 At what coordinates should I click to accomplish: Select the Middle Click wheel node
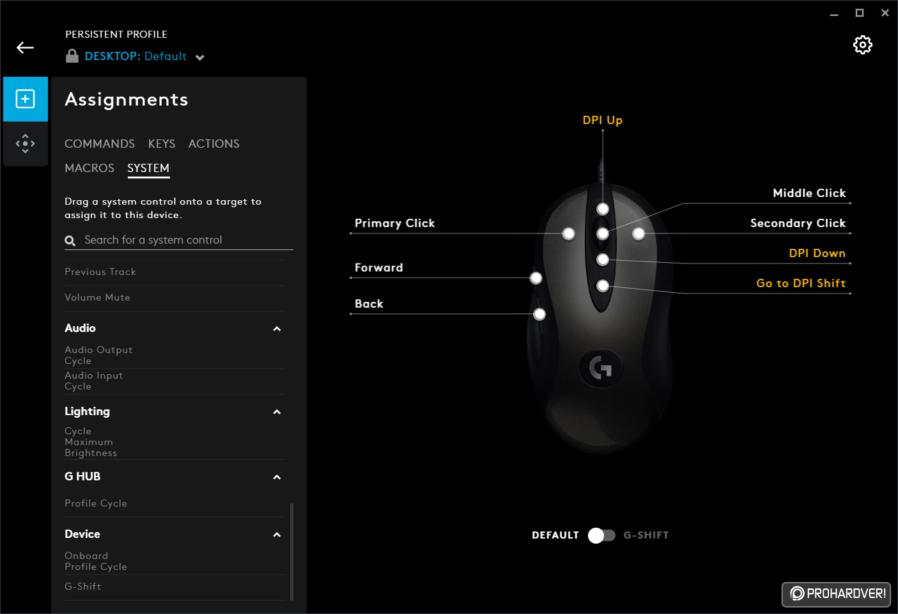[x=603, y=234]
